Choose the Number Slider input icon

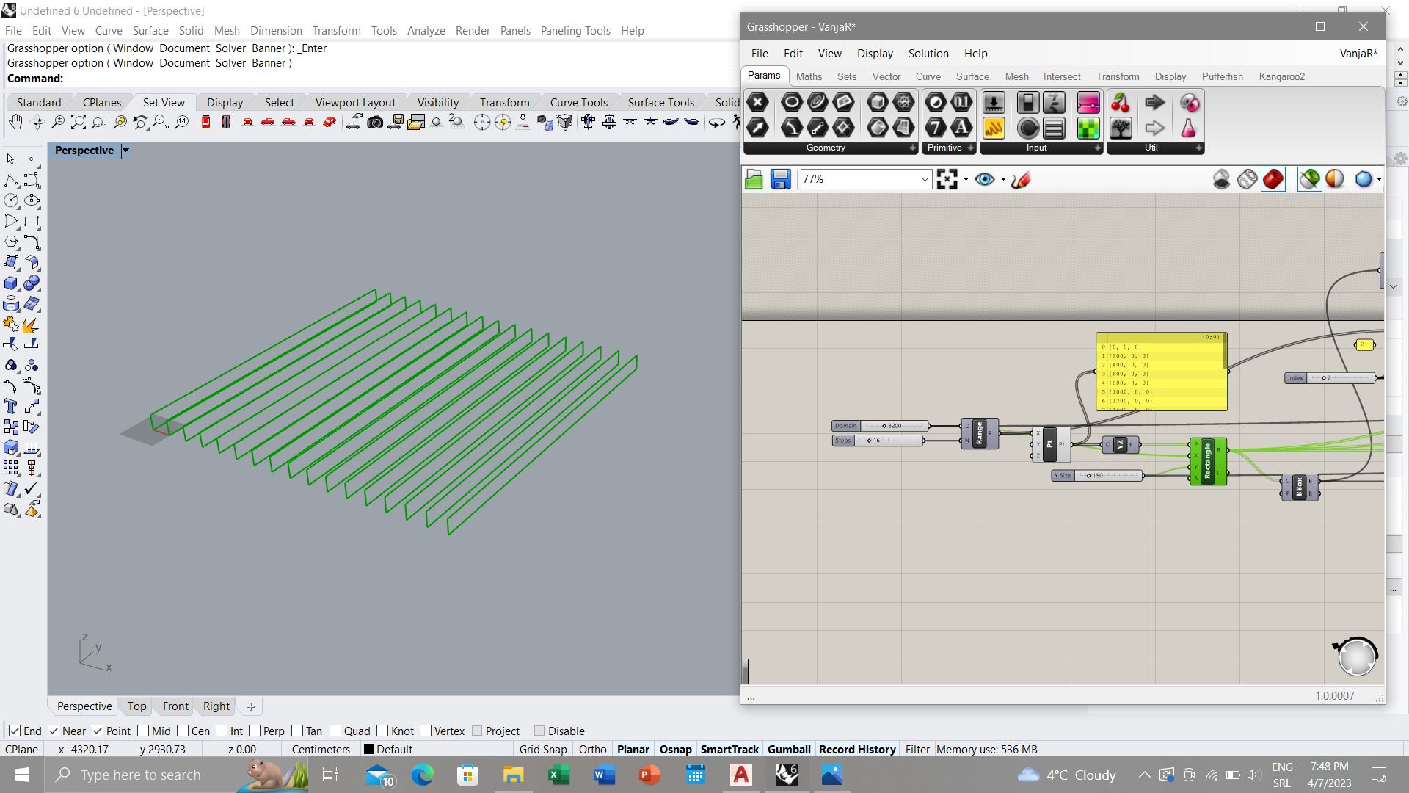(993, 102)
